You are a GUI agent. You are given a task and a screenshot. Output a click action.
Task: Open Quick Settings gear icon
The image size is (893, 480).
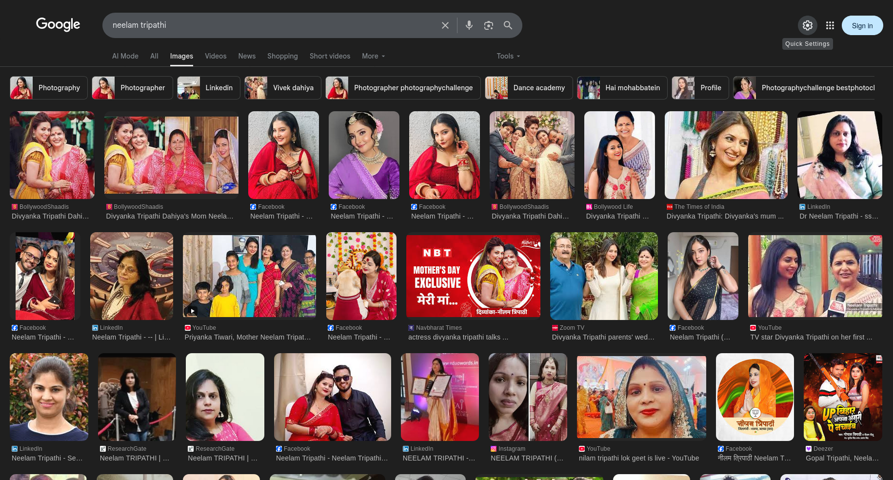807,25
